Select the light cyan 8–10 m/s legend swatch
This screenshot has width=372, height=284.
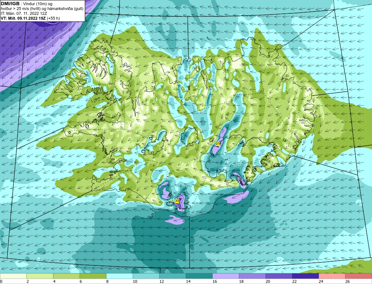coord(119,276)
